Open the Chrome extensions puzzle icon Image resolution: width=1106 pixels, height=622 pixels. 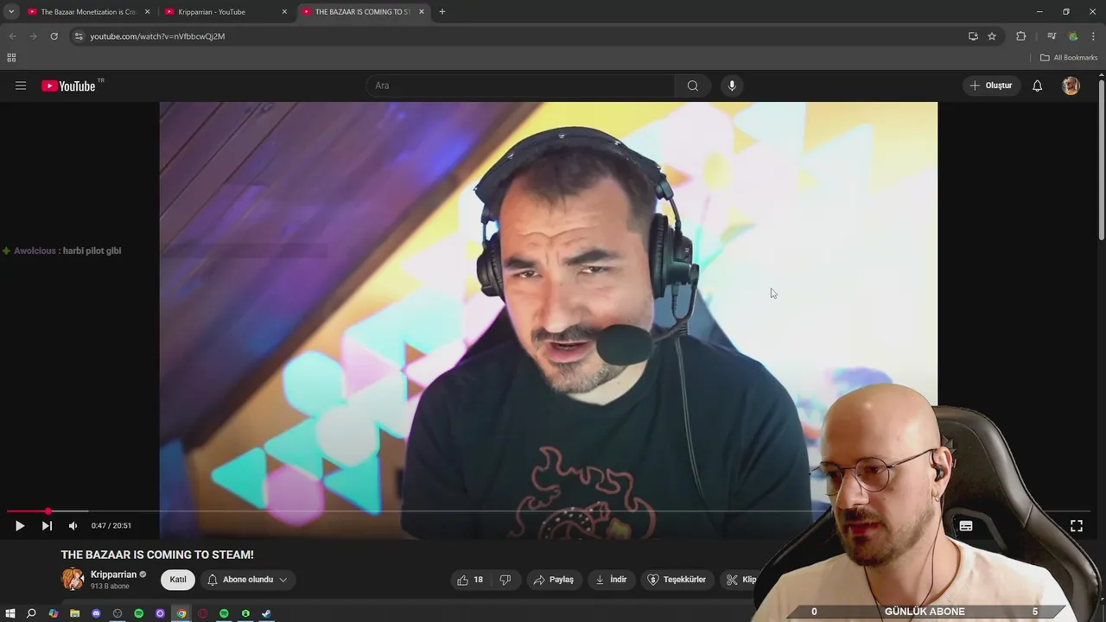(x=1021, y=36)
